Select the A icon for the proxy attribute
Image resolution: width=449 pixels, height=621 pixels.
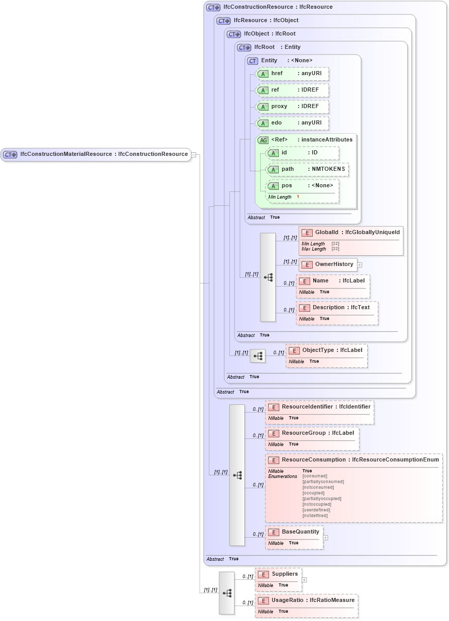(x=262, y=107)
